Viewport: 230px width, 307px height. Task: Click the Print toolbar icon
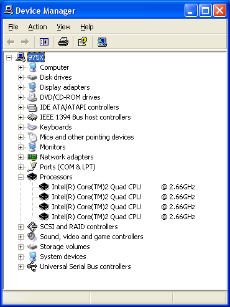(x=63, y=42)
